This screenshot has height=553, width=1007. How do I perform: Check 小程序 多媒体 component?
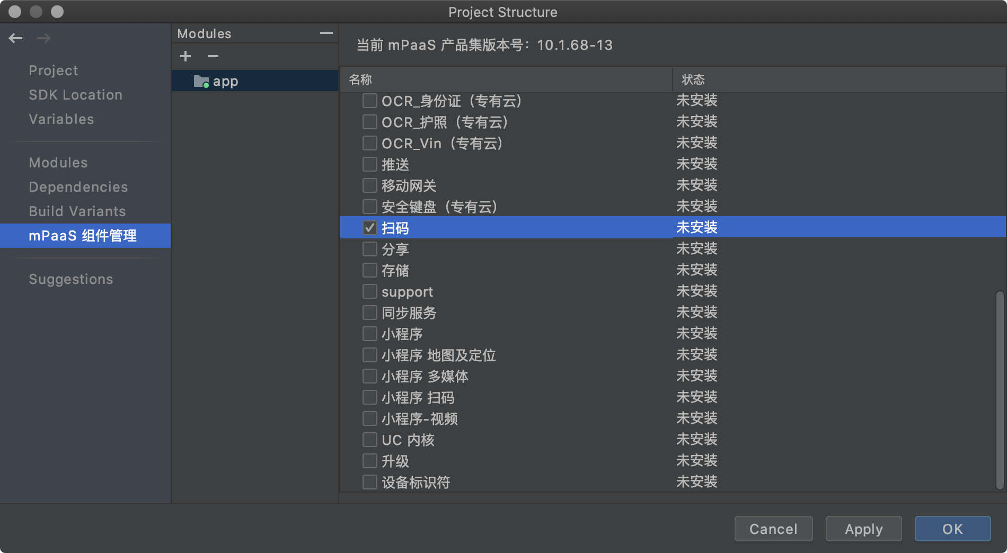pos(369,376)
